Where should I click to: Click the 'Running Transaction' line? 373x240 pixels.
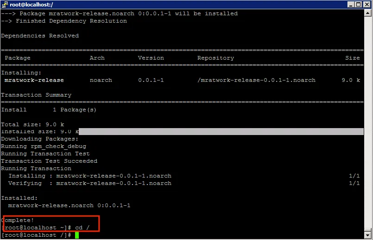tap(36, 168)
